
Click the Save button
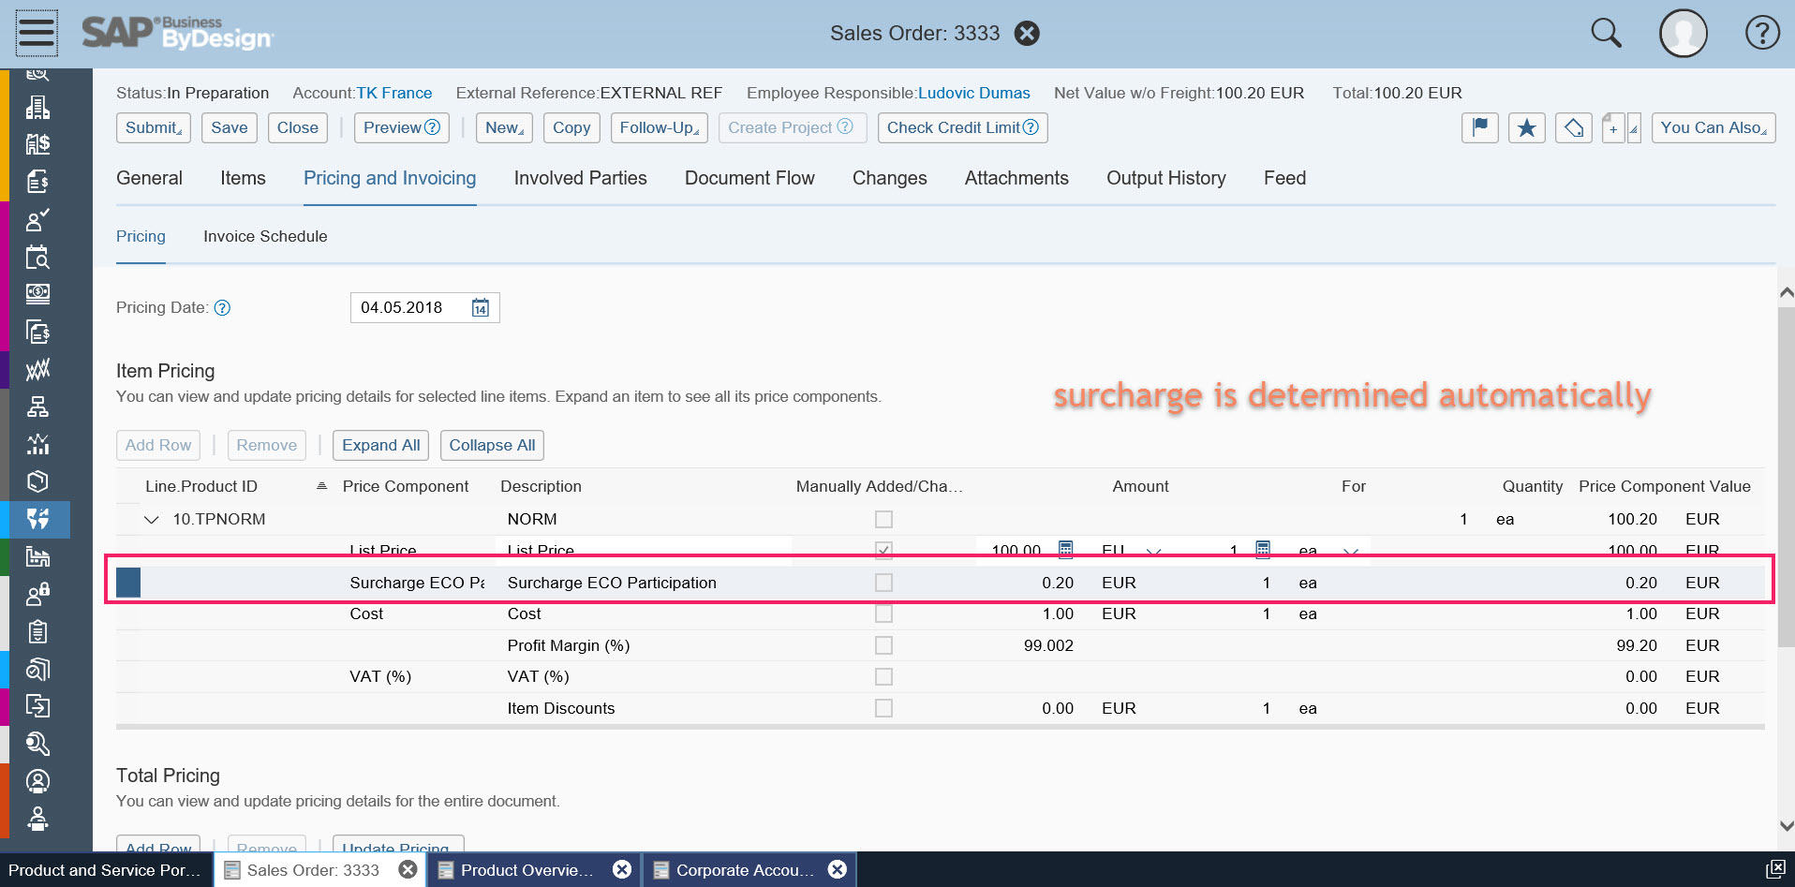[x=230, y=127]
